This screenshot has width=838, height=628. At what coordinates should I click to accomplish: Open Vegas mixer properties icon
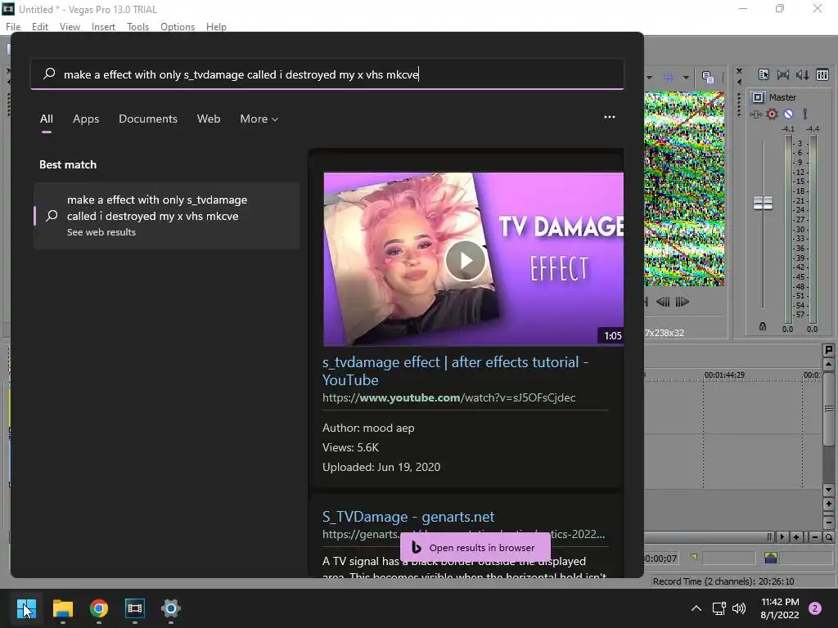click(764, 74)
